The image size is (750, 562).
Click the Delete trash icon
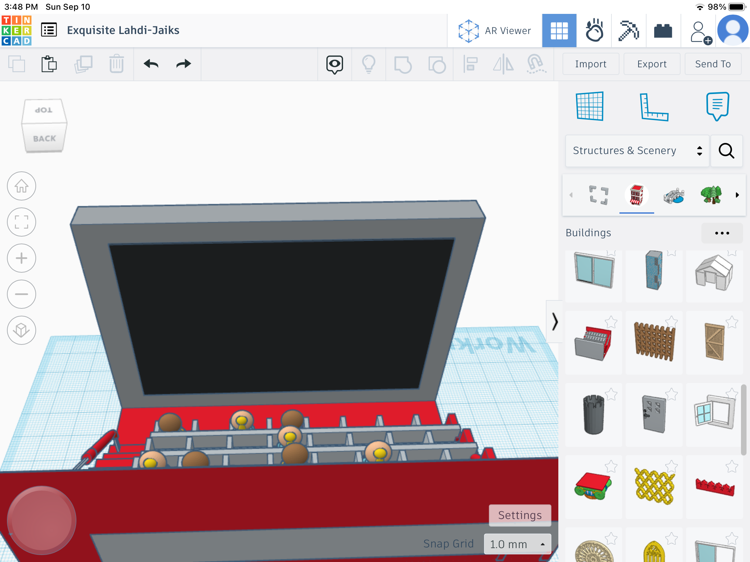click(116, 64)
